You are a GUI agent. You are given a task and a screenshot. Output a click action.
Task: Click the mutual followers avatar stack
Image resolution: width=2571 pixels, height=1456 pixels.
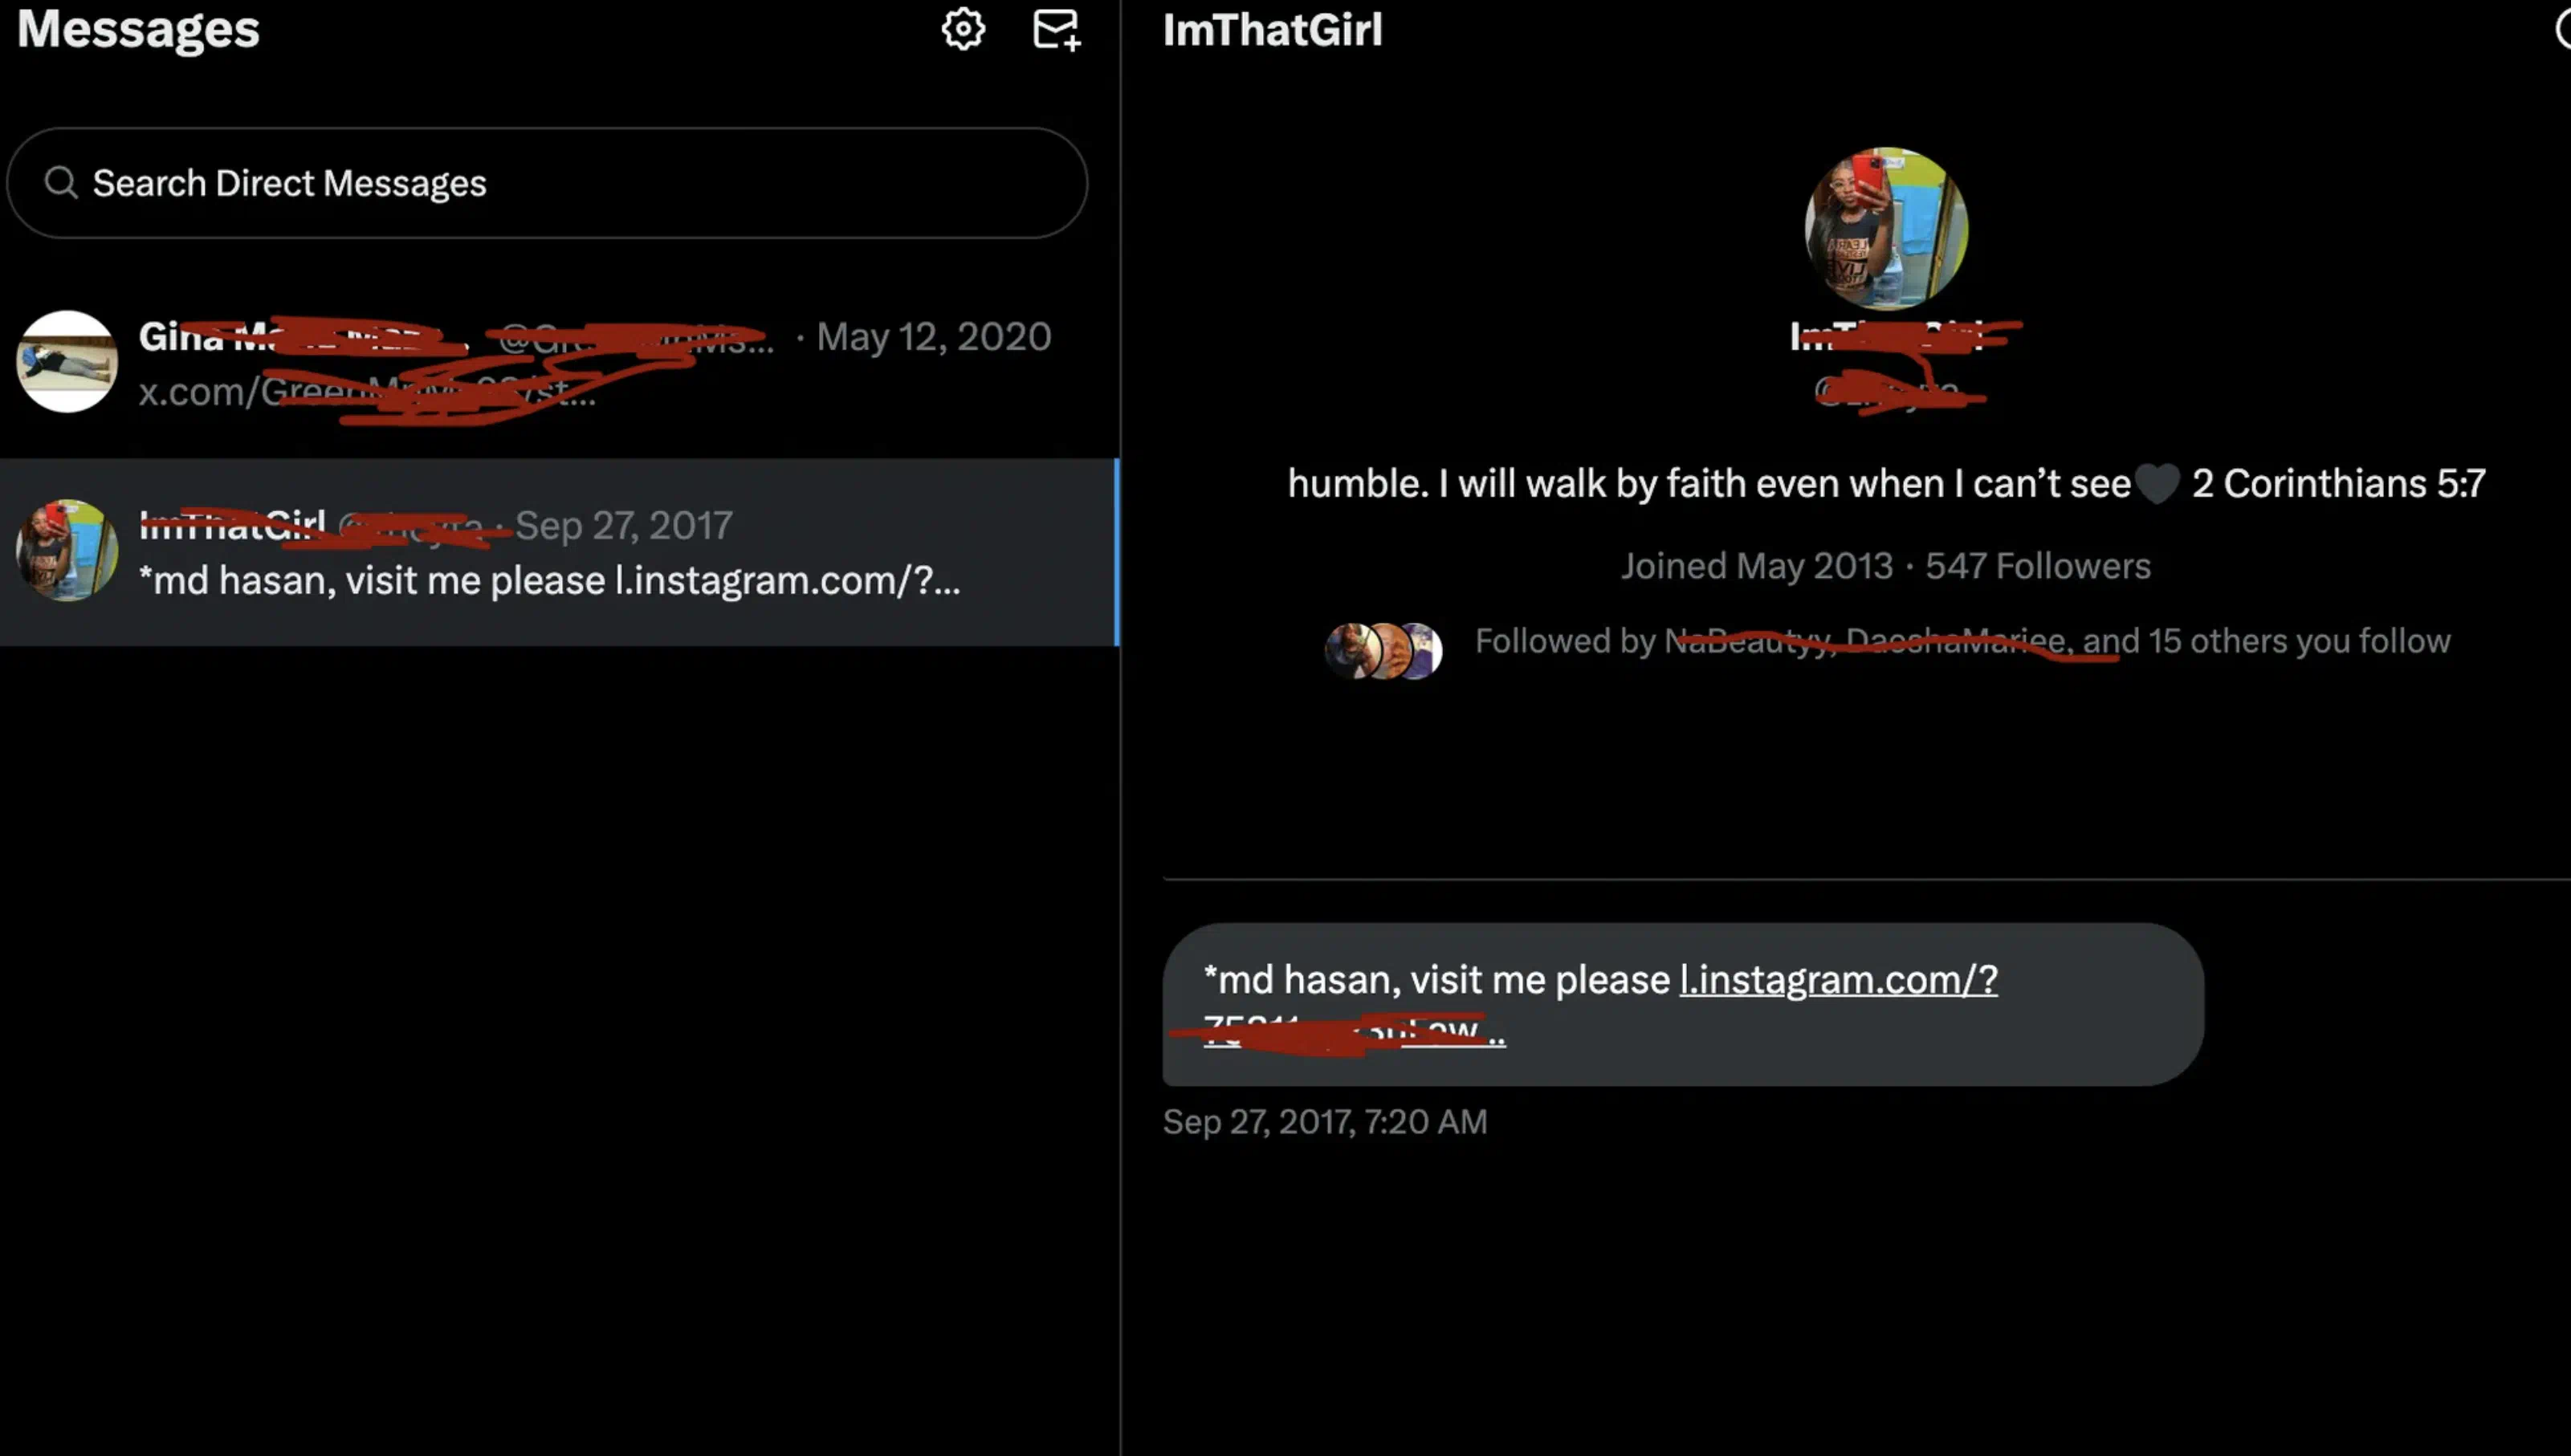(x=1383, y=651)
